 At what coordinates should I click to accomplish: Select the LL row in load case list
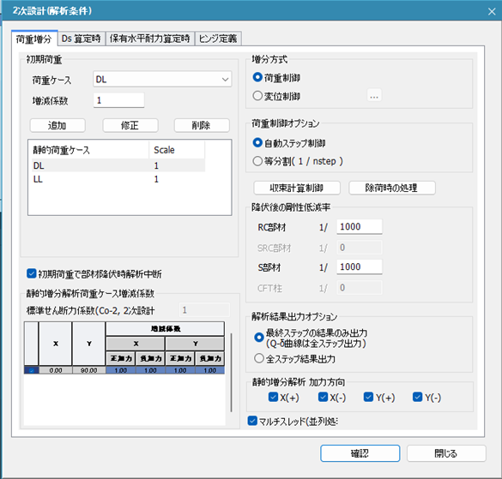coord(118,179)
